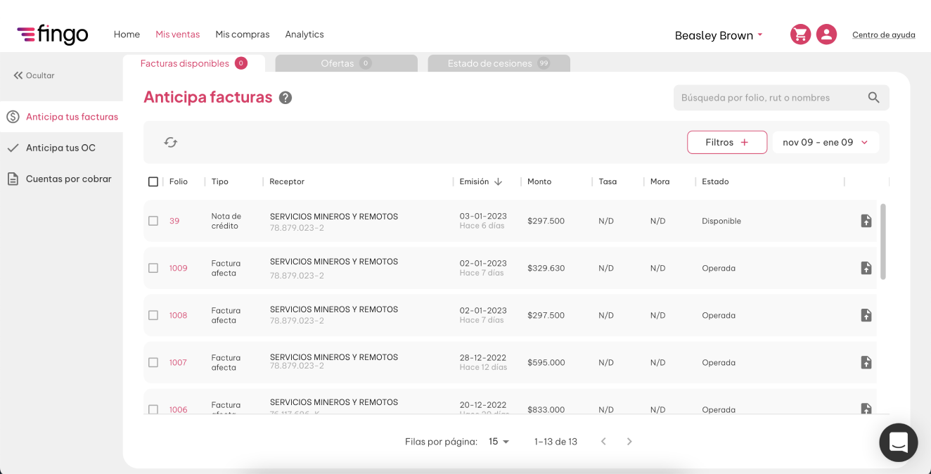
Task: Open the Home menu item
Action: point(127,34)
